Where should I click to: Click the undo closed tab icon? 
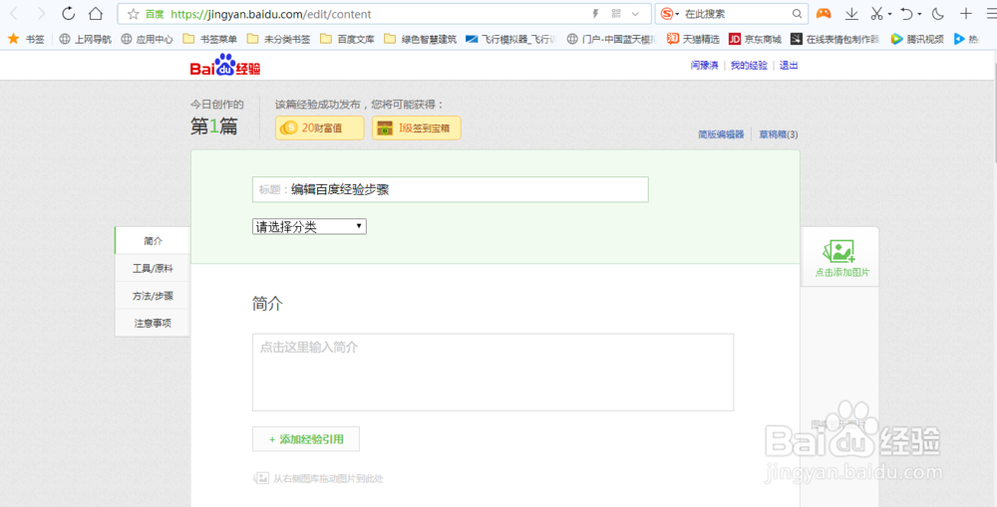tap(906, 13)
